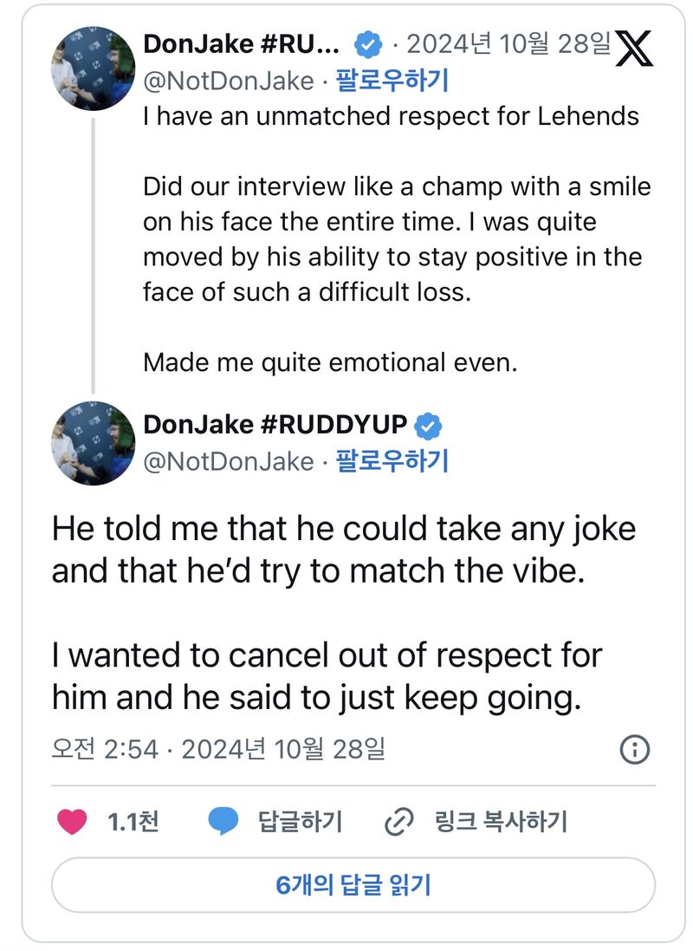Open the tweet info circle icon

point(635,749)
